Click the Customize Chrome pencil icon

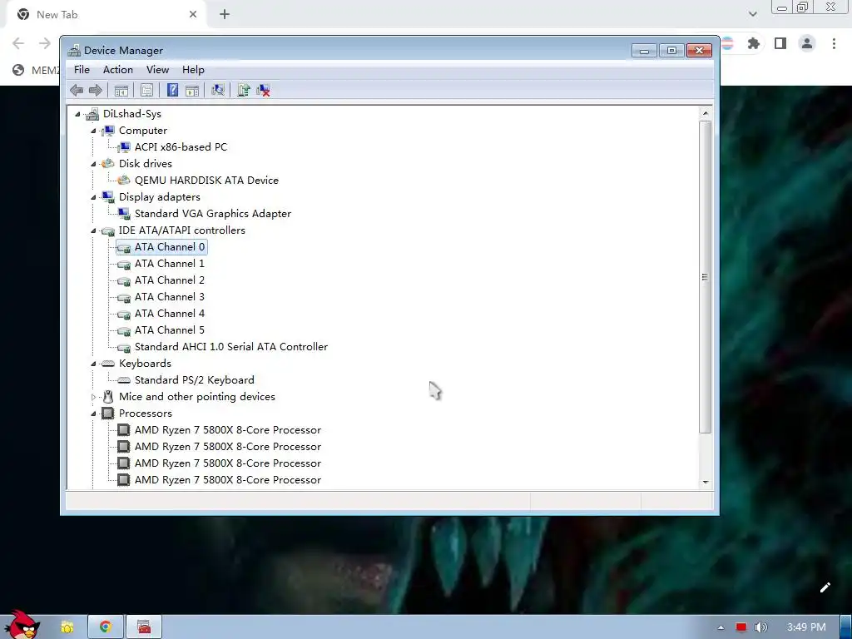click(x=825, y=587)
